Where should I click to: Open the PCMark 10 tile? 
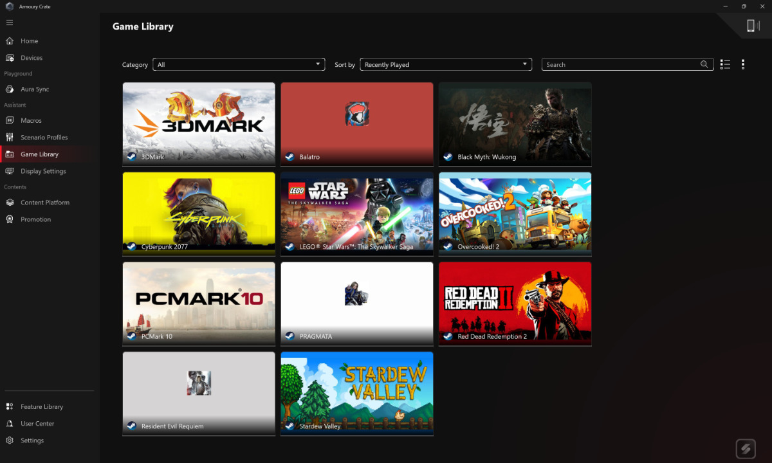point(199,304)
